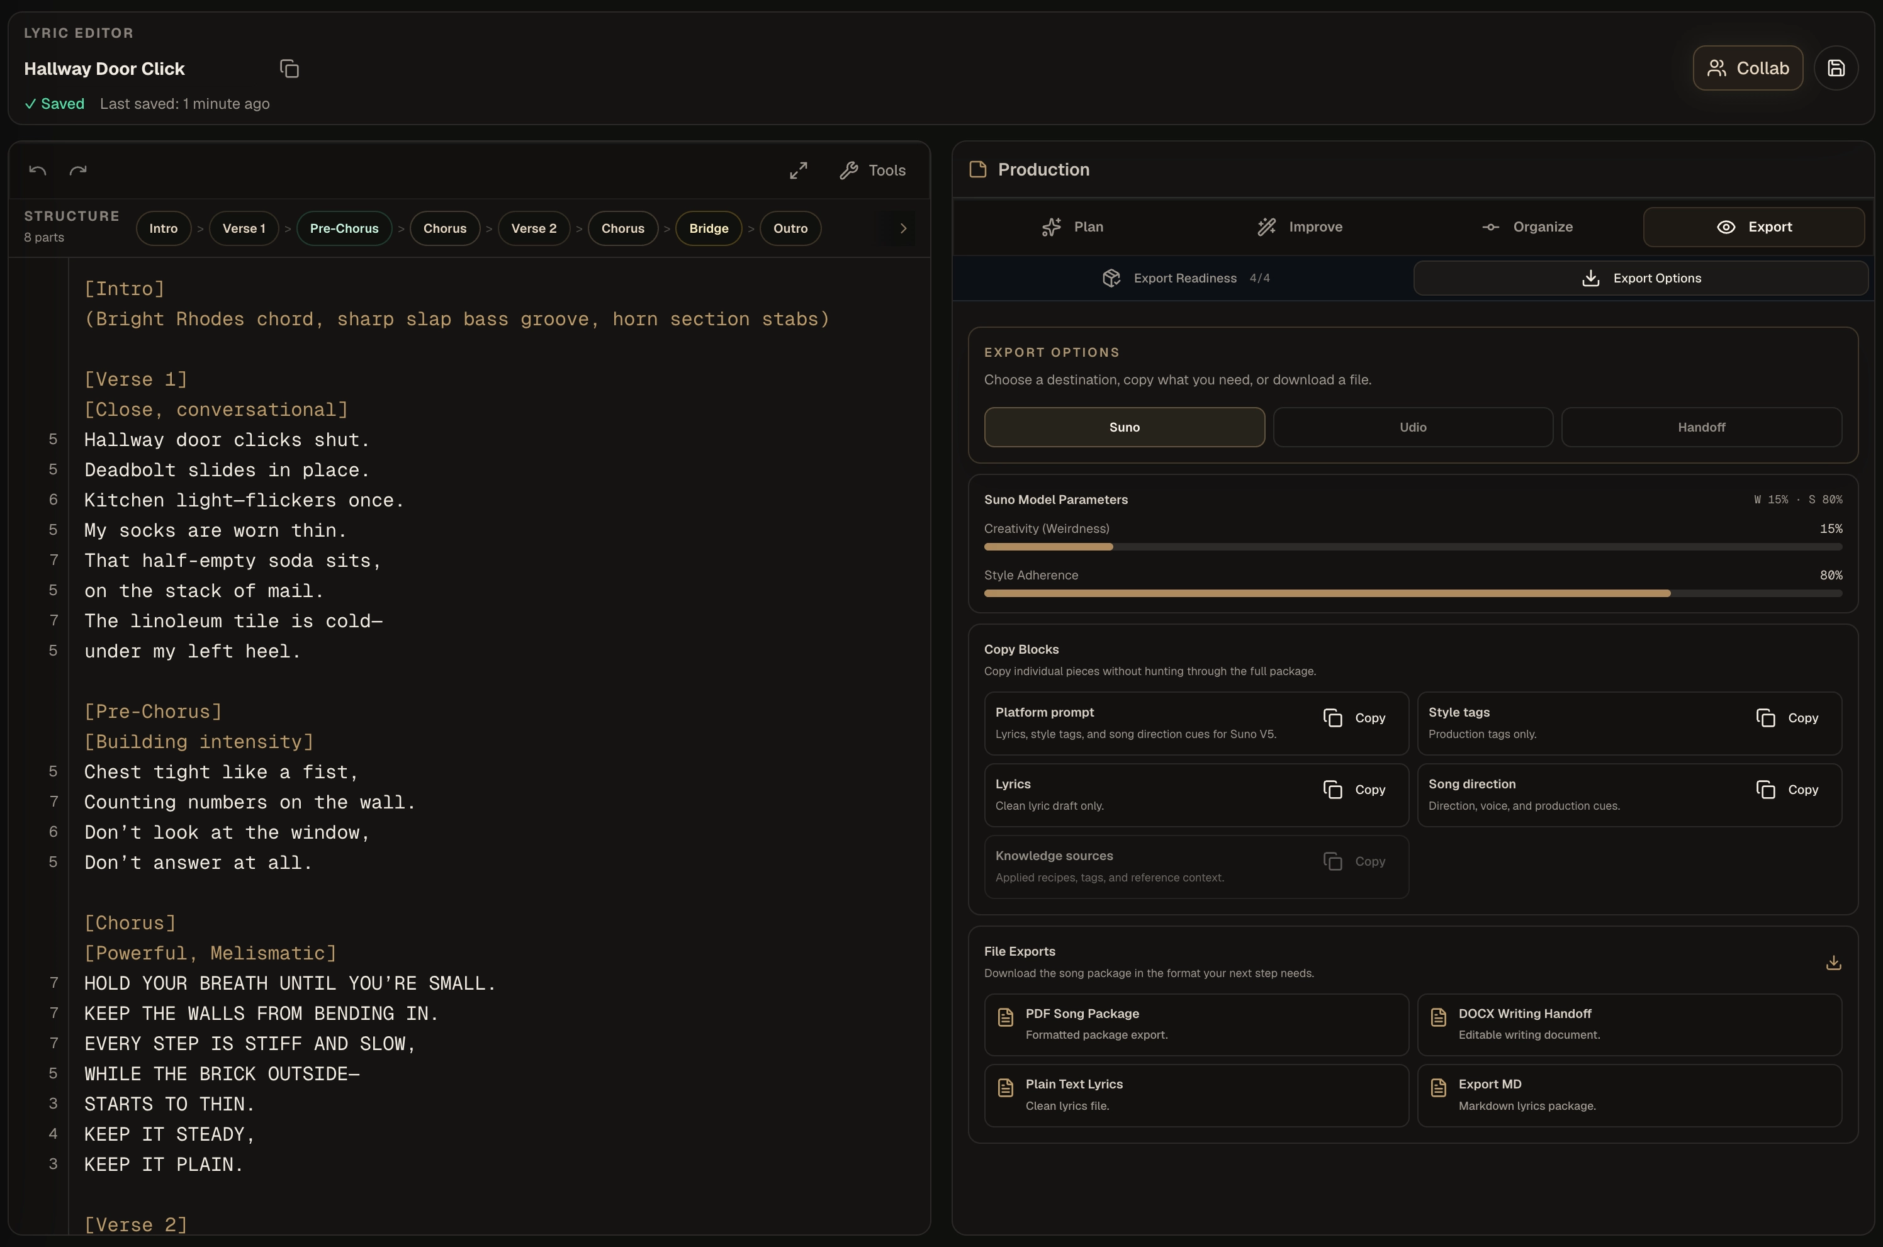Copy the Knowledge sources block
The height and width of the screenshot is (1247, 1883).
click(1354, 861)
